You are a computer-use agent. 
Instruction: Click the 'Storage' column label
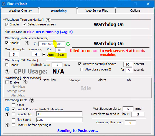75,80
